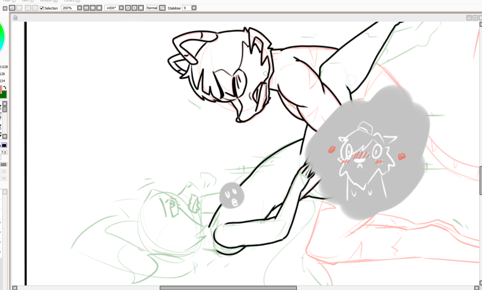Select the green background color swatch
This screenshot has width=482, height=290.
tap(4, 95)
